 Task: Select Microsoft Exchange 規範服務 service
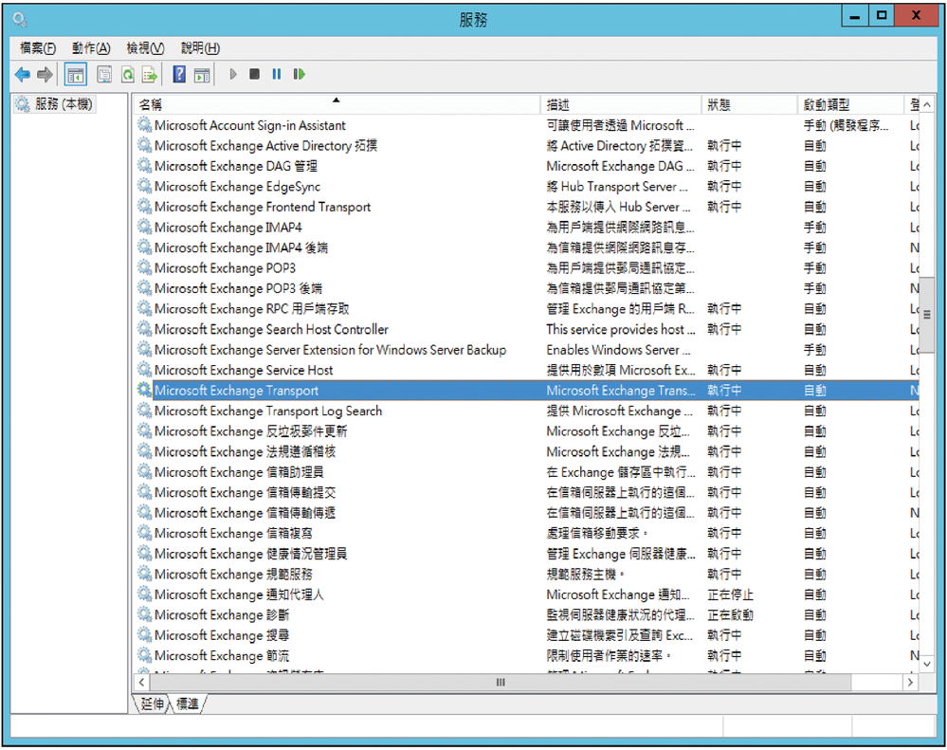525,574
